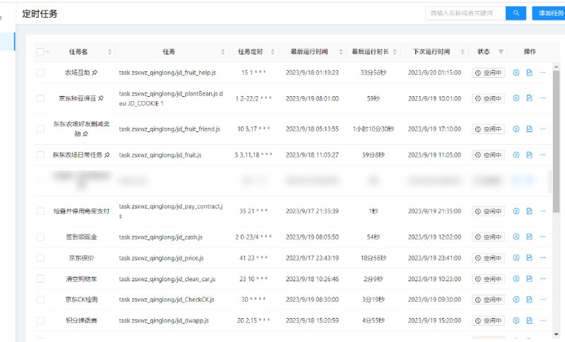Click the blue search magnifier button
Image resolution: width=565 pixels, height=342 pixels.
(x=516, y=13)
